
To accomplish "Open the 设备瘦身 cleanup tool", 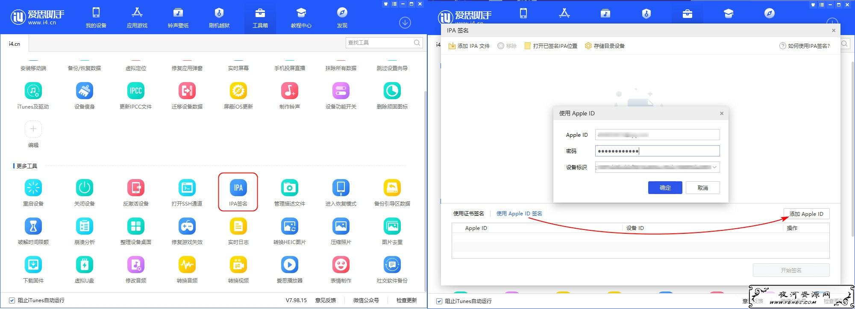I will click(x=85, y=91).
